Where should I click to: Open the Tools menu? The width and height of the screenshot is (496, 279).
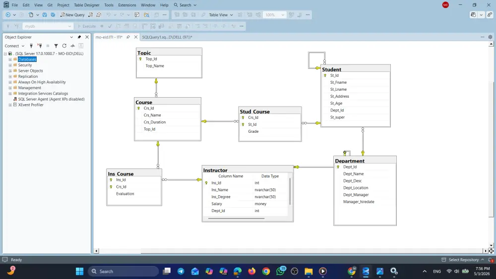click(x=109, y=5)
